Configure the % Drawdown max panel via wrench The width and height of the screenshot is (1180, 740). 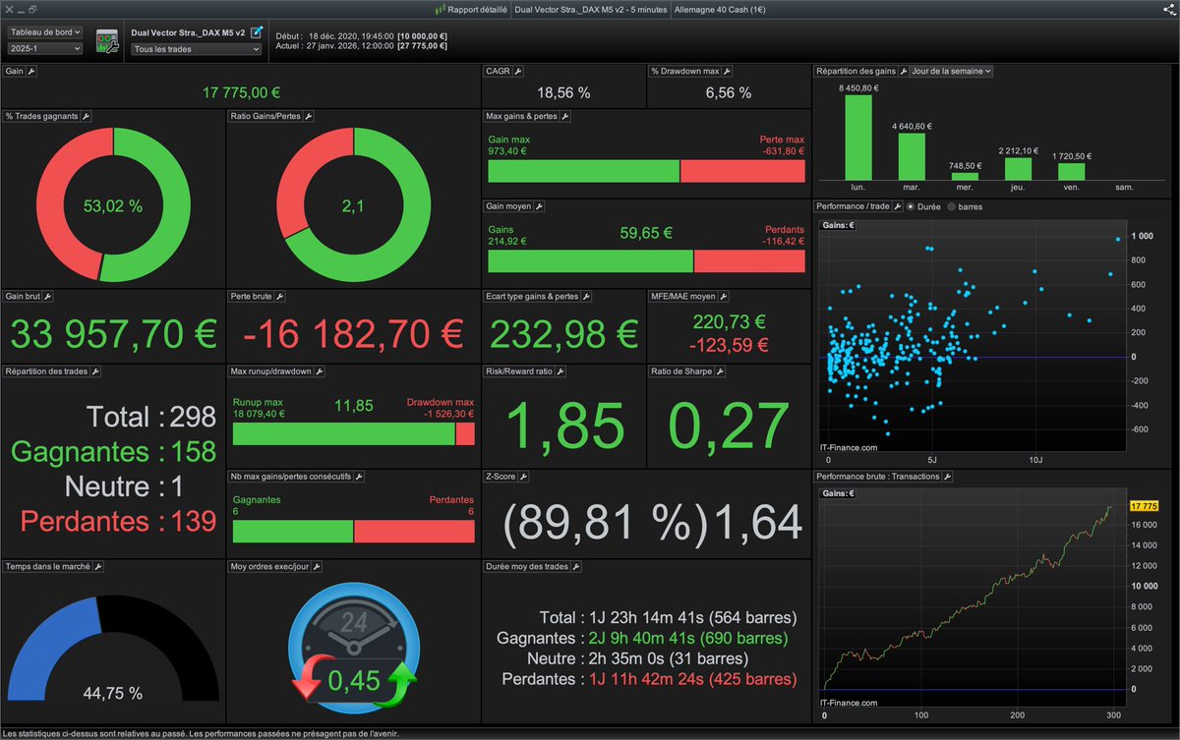[729, 72]
